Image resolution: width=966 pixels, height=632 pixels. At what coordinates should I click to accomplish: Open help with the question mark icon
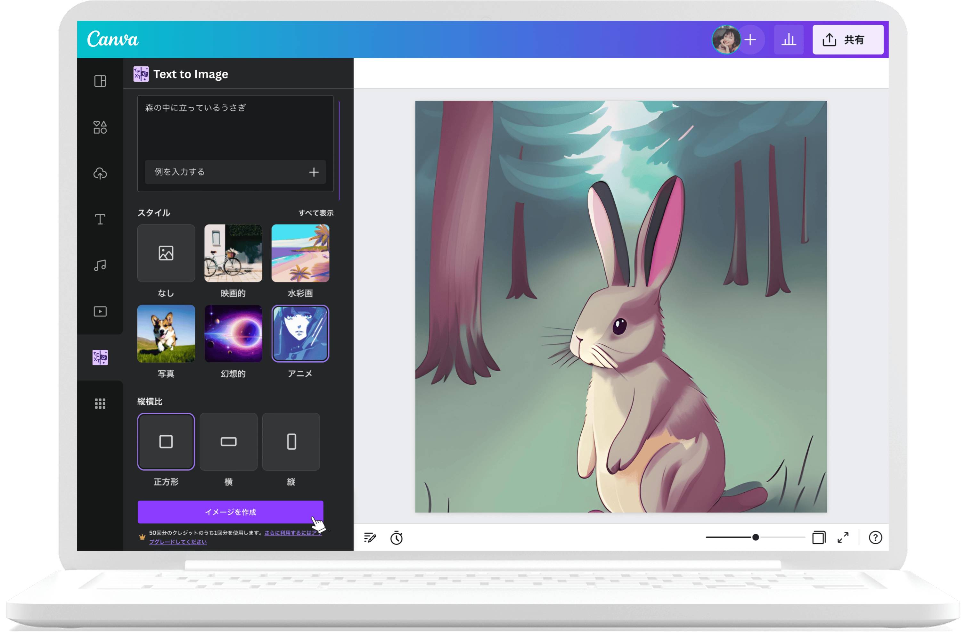[x=875, y=538]
